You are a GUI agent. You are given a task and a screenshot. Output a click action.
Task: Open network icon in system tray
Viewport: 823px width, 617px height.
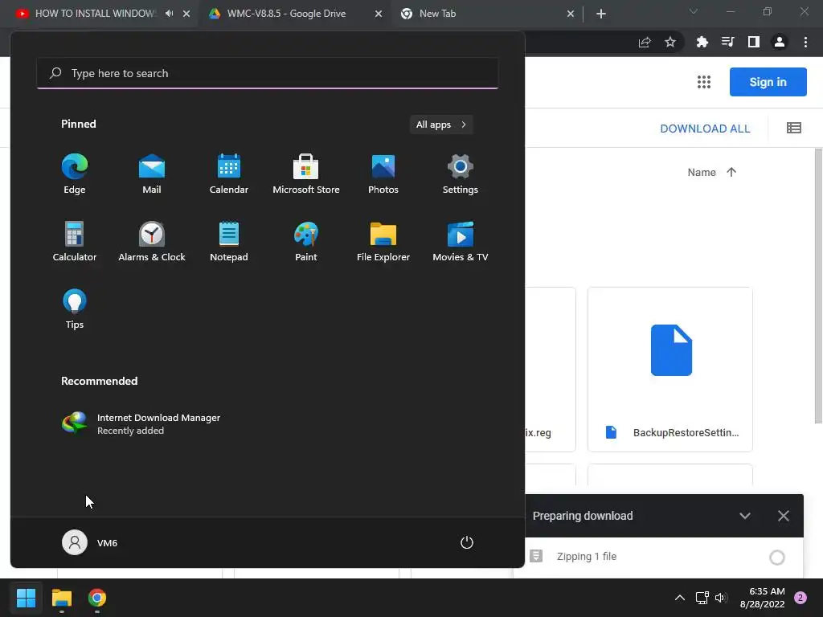tap(702, 598)
